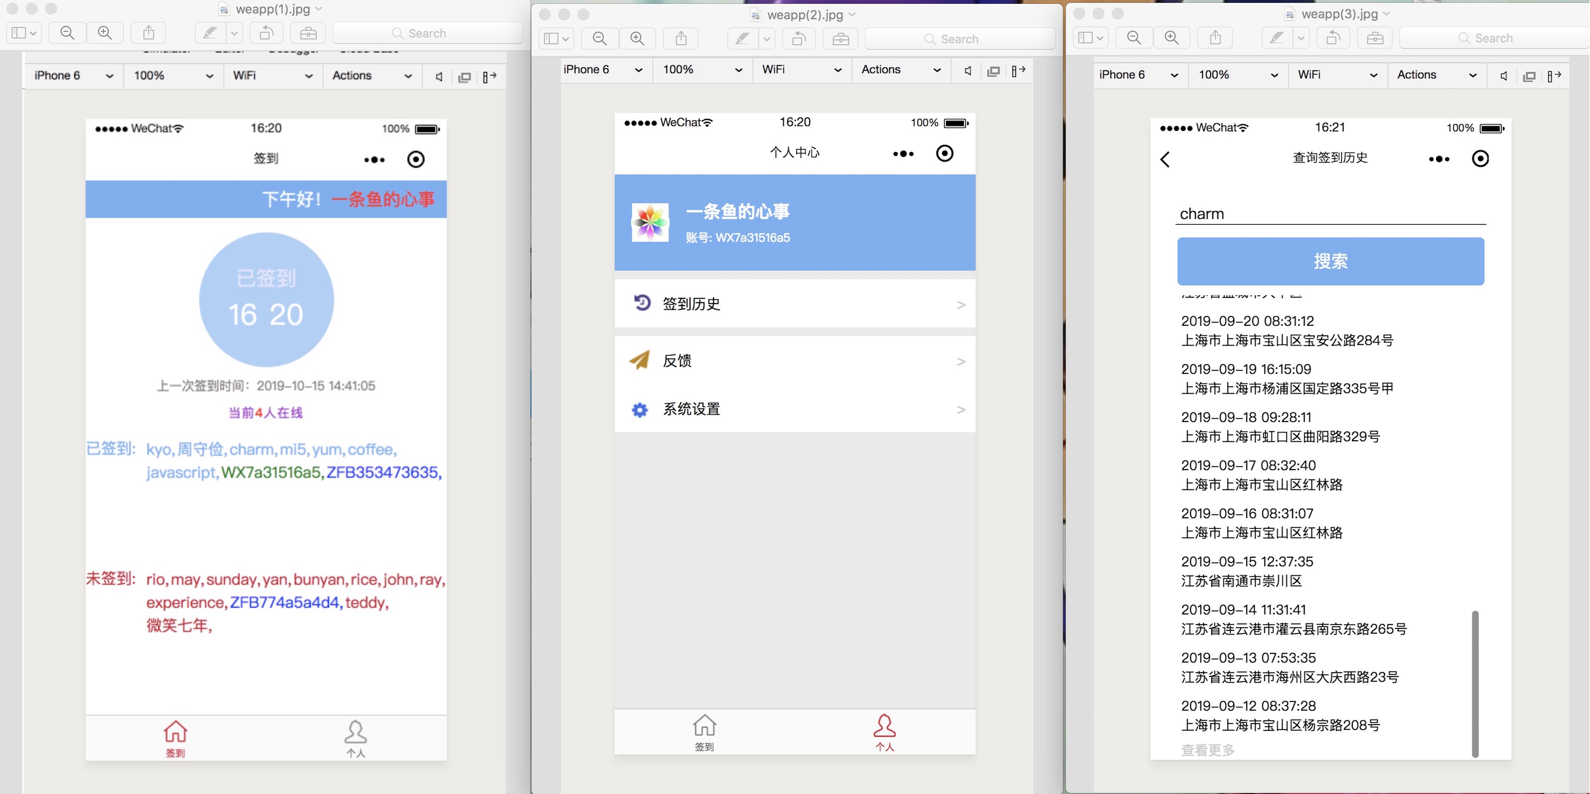Viewport: 1590px width, 794px height.
Task: Click the back arrow on 查询签到历史 page
Action: 1165,159
